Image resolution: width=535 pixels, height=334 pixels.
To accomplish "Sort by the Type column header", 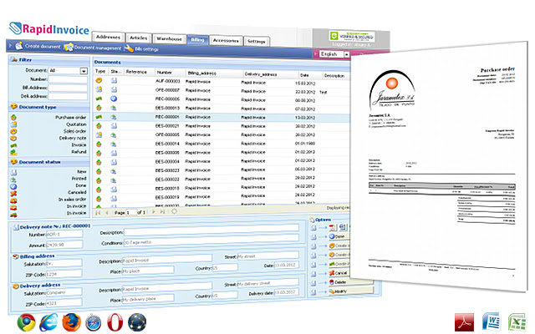I will point(100,71).
